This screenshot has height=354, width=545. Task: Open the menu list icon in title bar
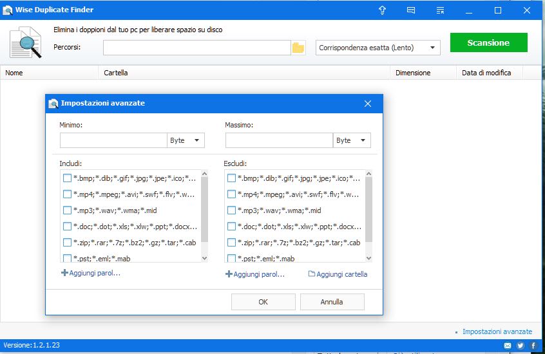pos(440,10)
